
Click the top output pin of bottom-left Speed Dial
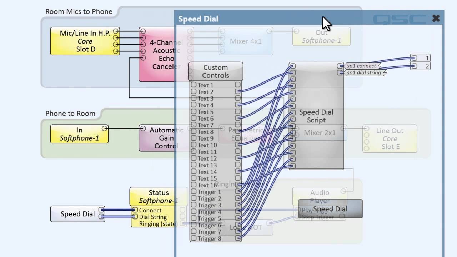click(x=101, y=210)
